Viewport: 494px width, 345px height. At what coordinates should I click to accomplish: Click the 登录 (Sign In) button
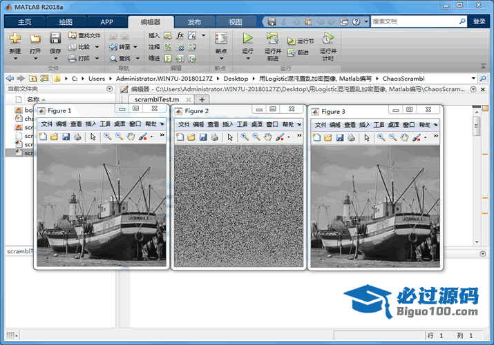pyautogui.click(x=479, y=21)
